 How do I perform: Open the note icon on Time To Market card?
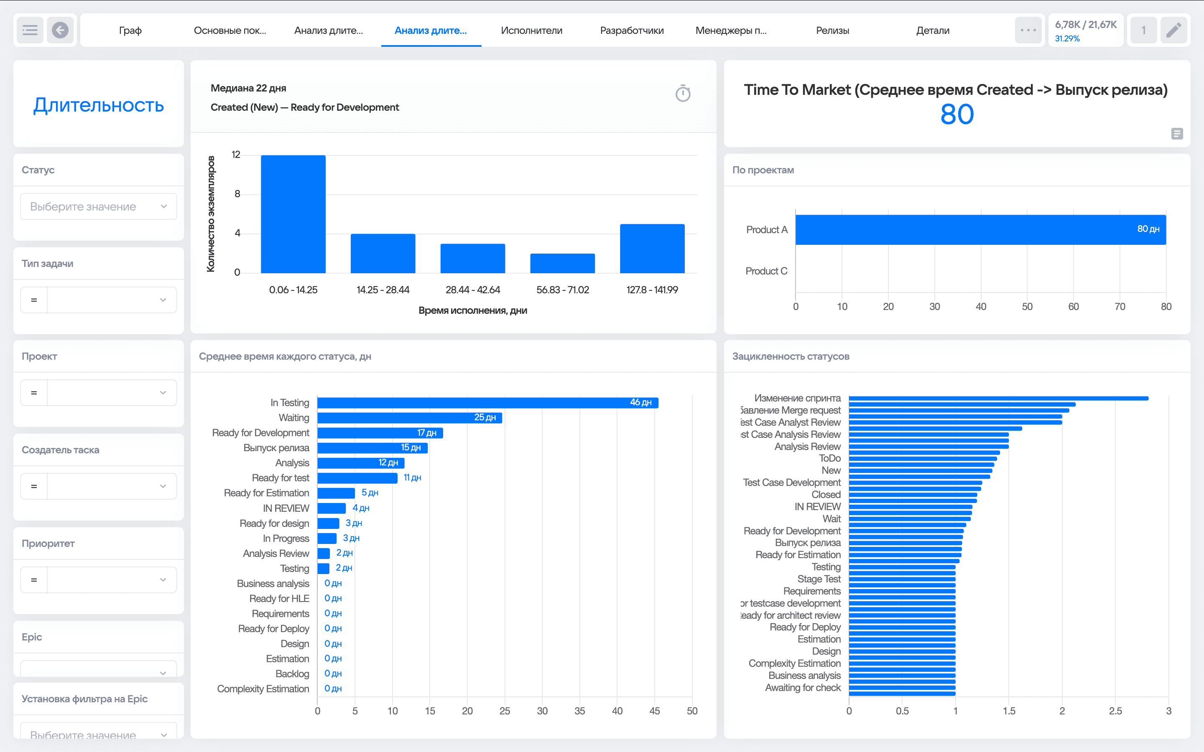tap(1177, 134)
